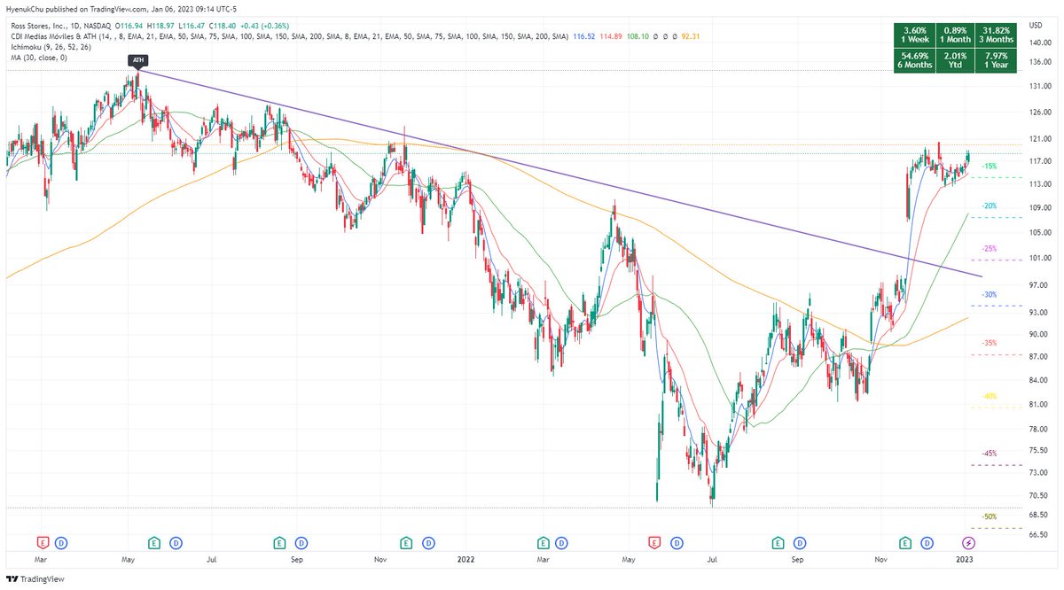The image size is (1064, 590).
Task: Click the -50% drawdown level label
Action: (x=990, y=516)
